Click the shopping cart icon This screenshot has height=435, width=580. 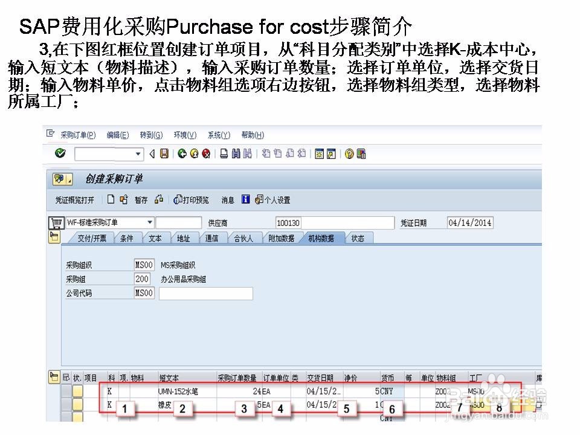click(x=57, y=223)
